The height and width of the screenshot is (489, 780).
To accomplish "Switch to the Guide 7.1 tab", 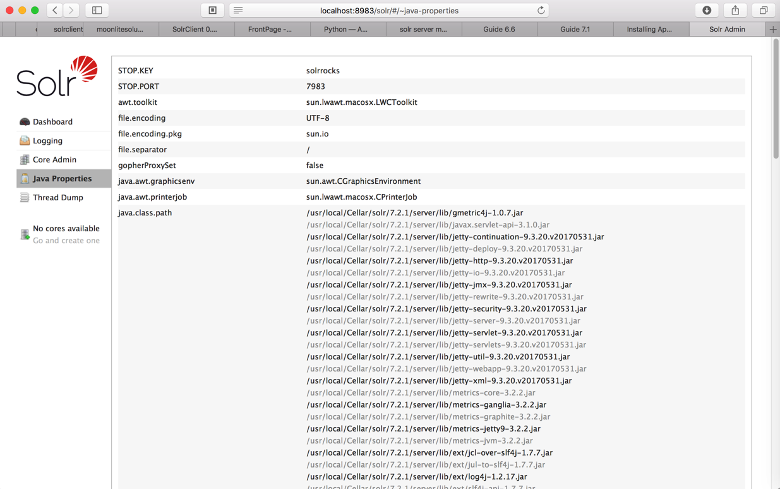I will coord(575,29).
